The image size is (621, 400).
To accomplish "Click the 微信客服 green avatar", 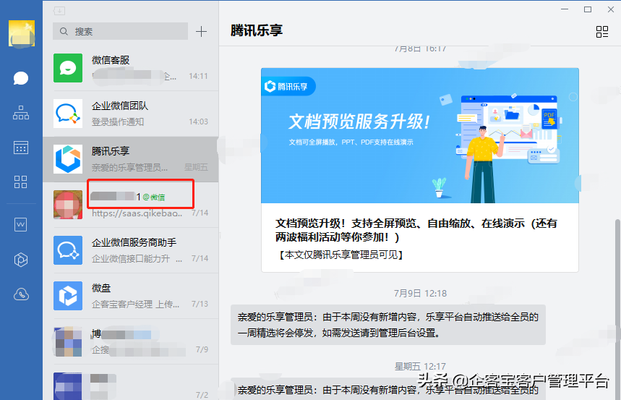I will [x=68, y=68].
